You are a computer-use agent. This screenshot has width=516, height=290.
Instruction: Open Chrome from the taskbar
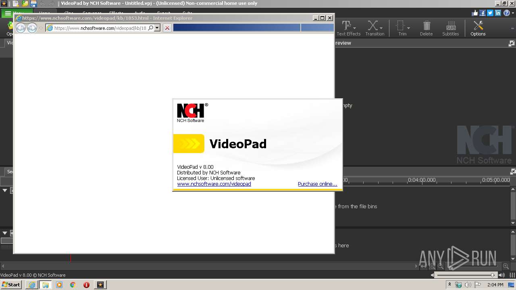click(x=73, y=285)
